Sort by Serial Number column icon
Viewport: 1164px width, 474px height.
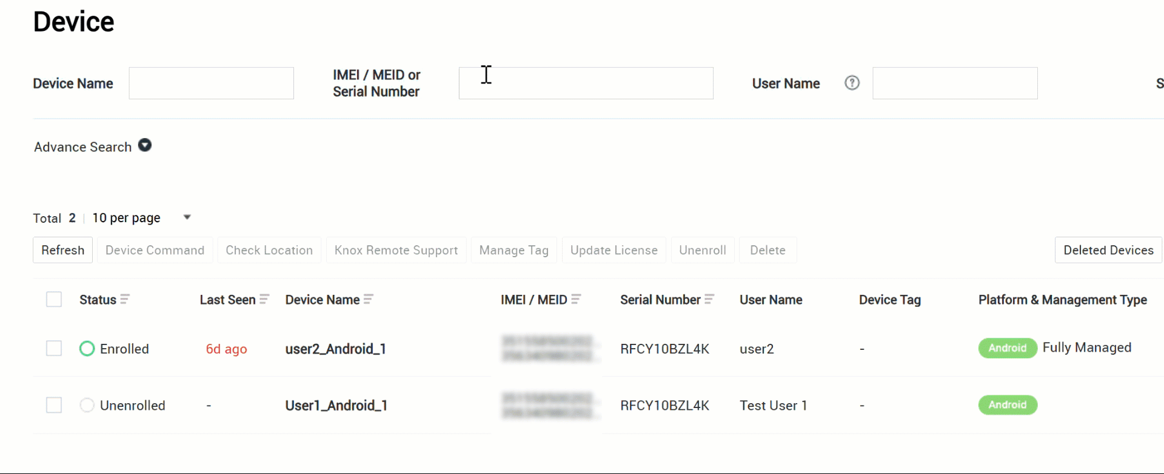[x=709, y=299]
